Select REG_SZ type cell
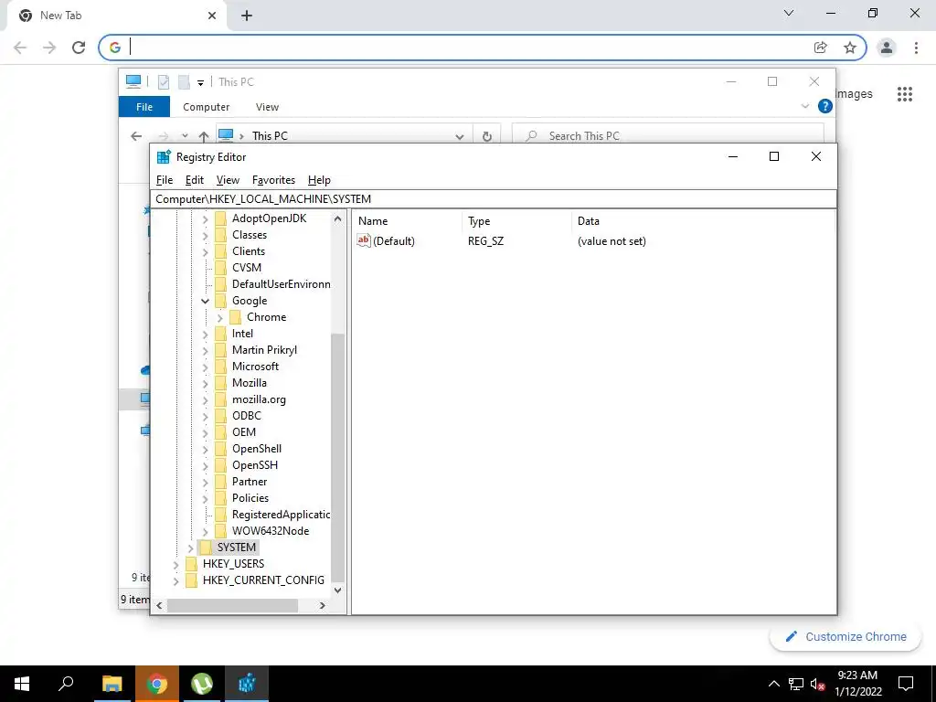This screenshot has width=936, height=702. coord(486,241)
